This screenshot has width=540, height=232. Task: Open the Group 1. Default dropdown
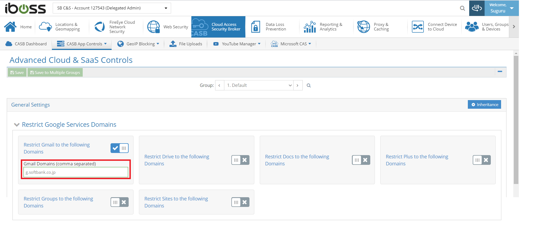259,85
